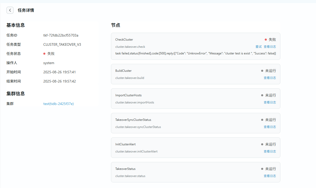Image resolution: width=316 pixels, height=188 pixels.
Task: Click the back arrow beside 任务详情
Action: [10, 10]
